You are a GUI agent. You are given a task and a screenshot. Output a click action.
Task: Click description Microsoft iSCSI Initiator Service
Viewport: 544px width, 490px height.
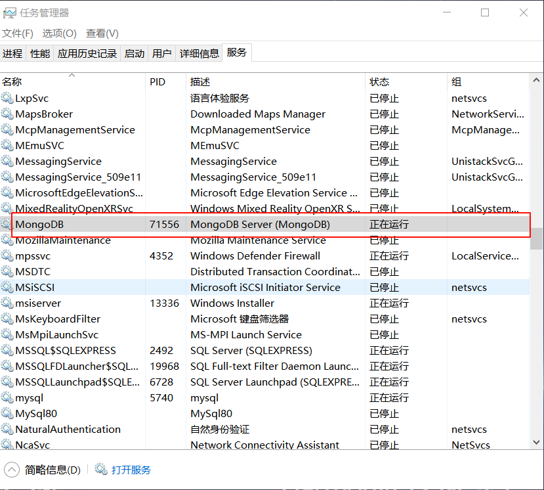[x=265, y=287]
